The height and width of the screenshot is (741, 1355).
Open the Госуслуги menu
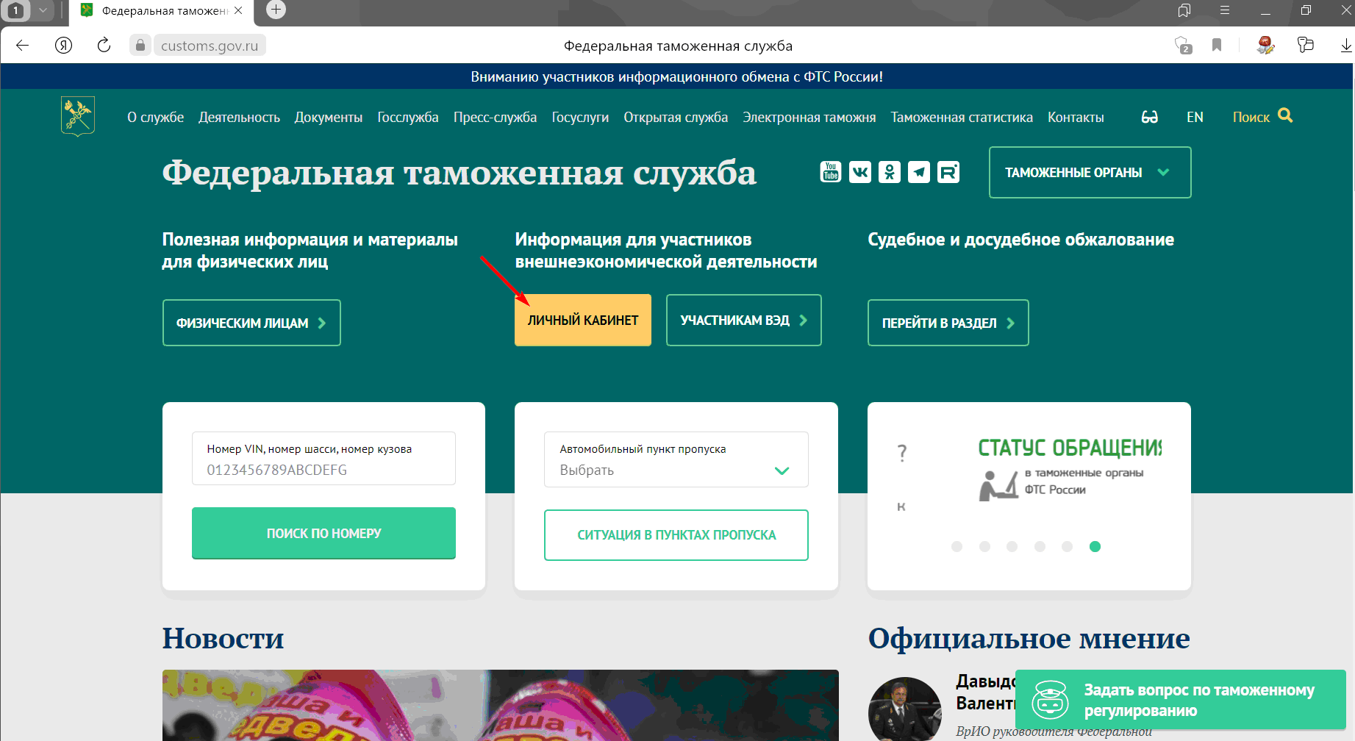click(x=581, y=118)
